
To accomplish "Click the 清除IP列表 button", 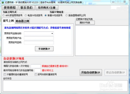I will tap(85, 23).
